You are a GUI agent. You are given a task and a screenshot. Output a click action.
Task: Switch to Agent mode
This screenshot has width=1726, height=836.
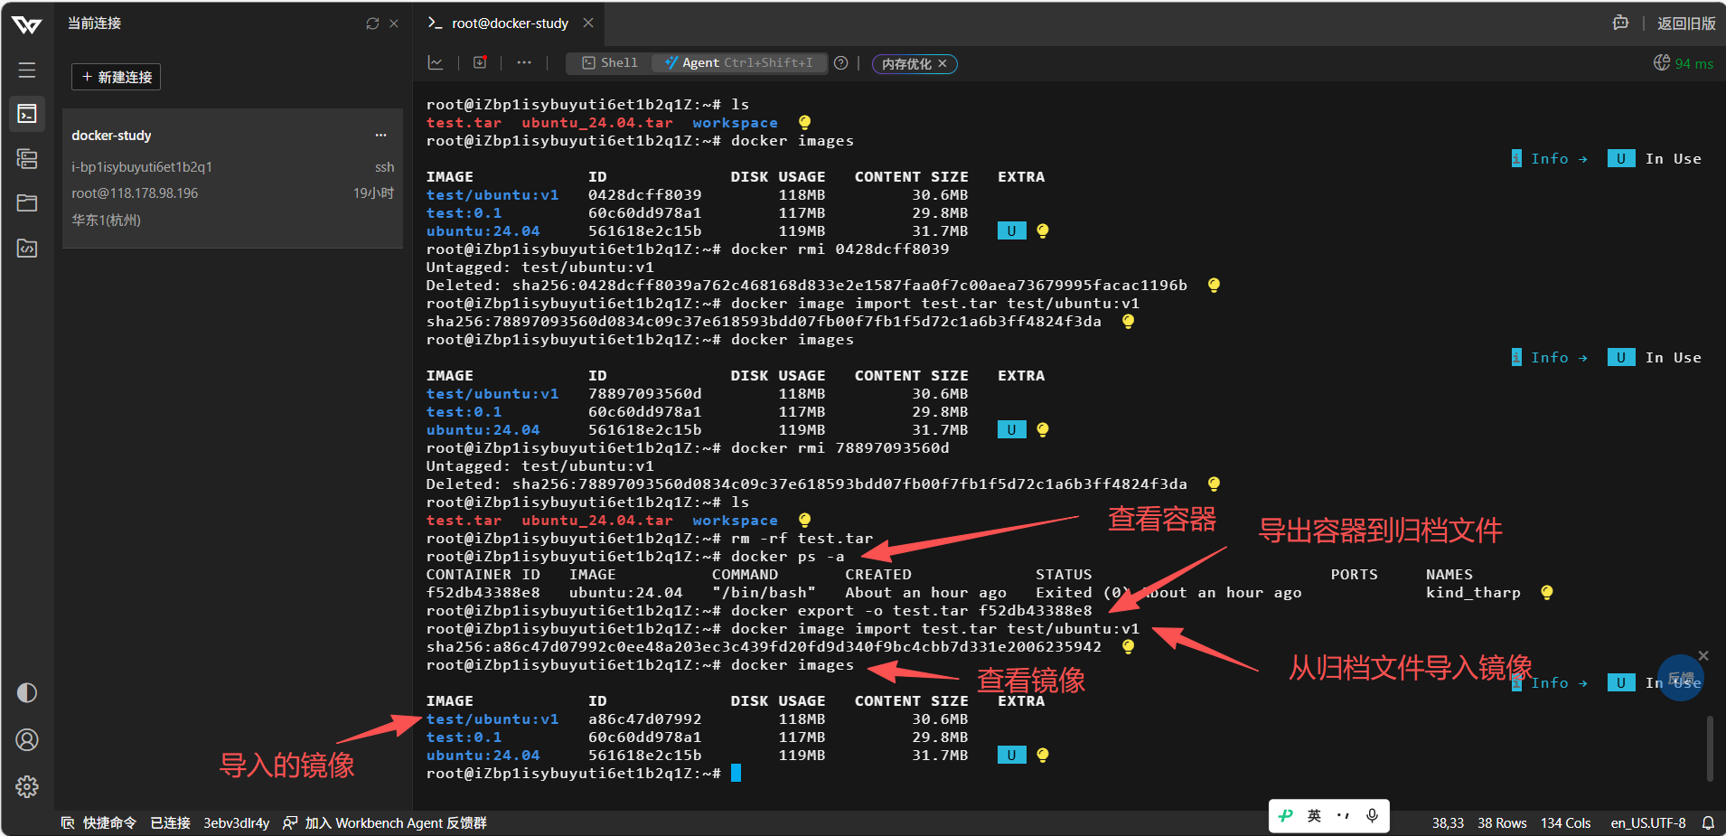click(x=739, y=62)
